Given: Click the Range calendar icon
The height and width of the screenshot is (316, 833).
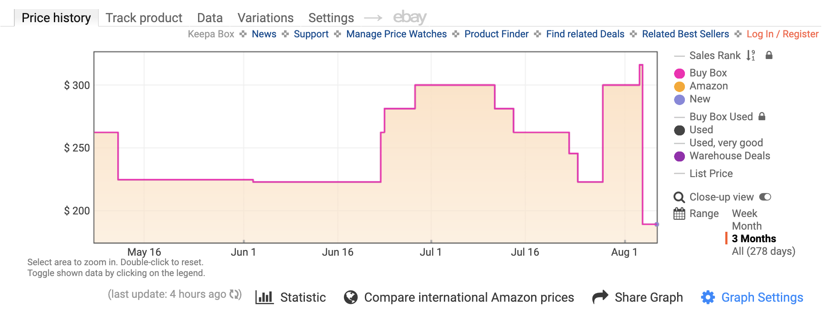Looking at the screenshot, I should tap(679, 214).
